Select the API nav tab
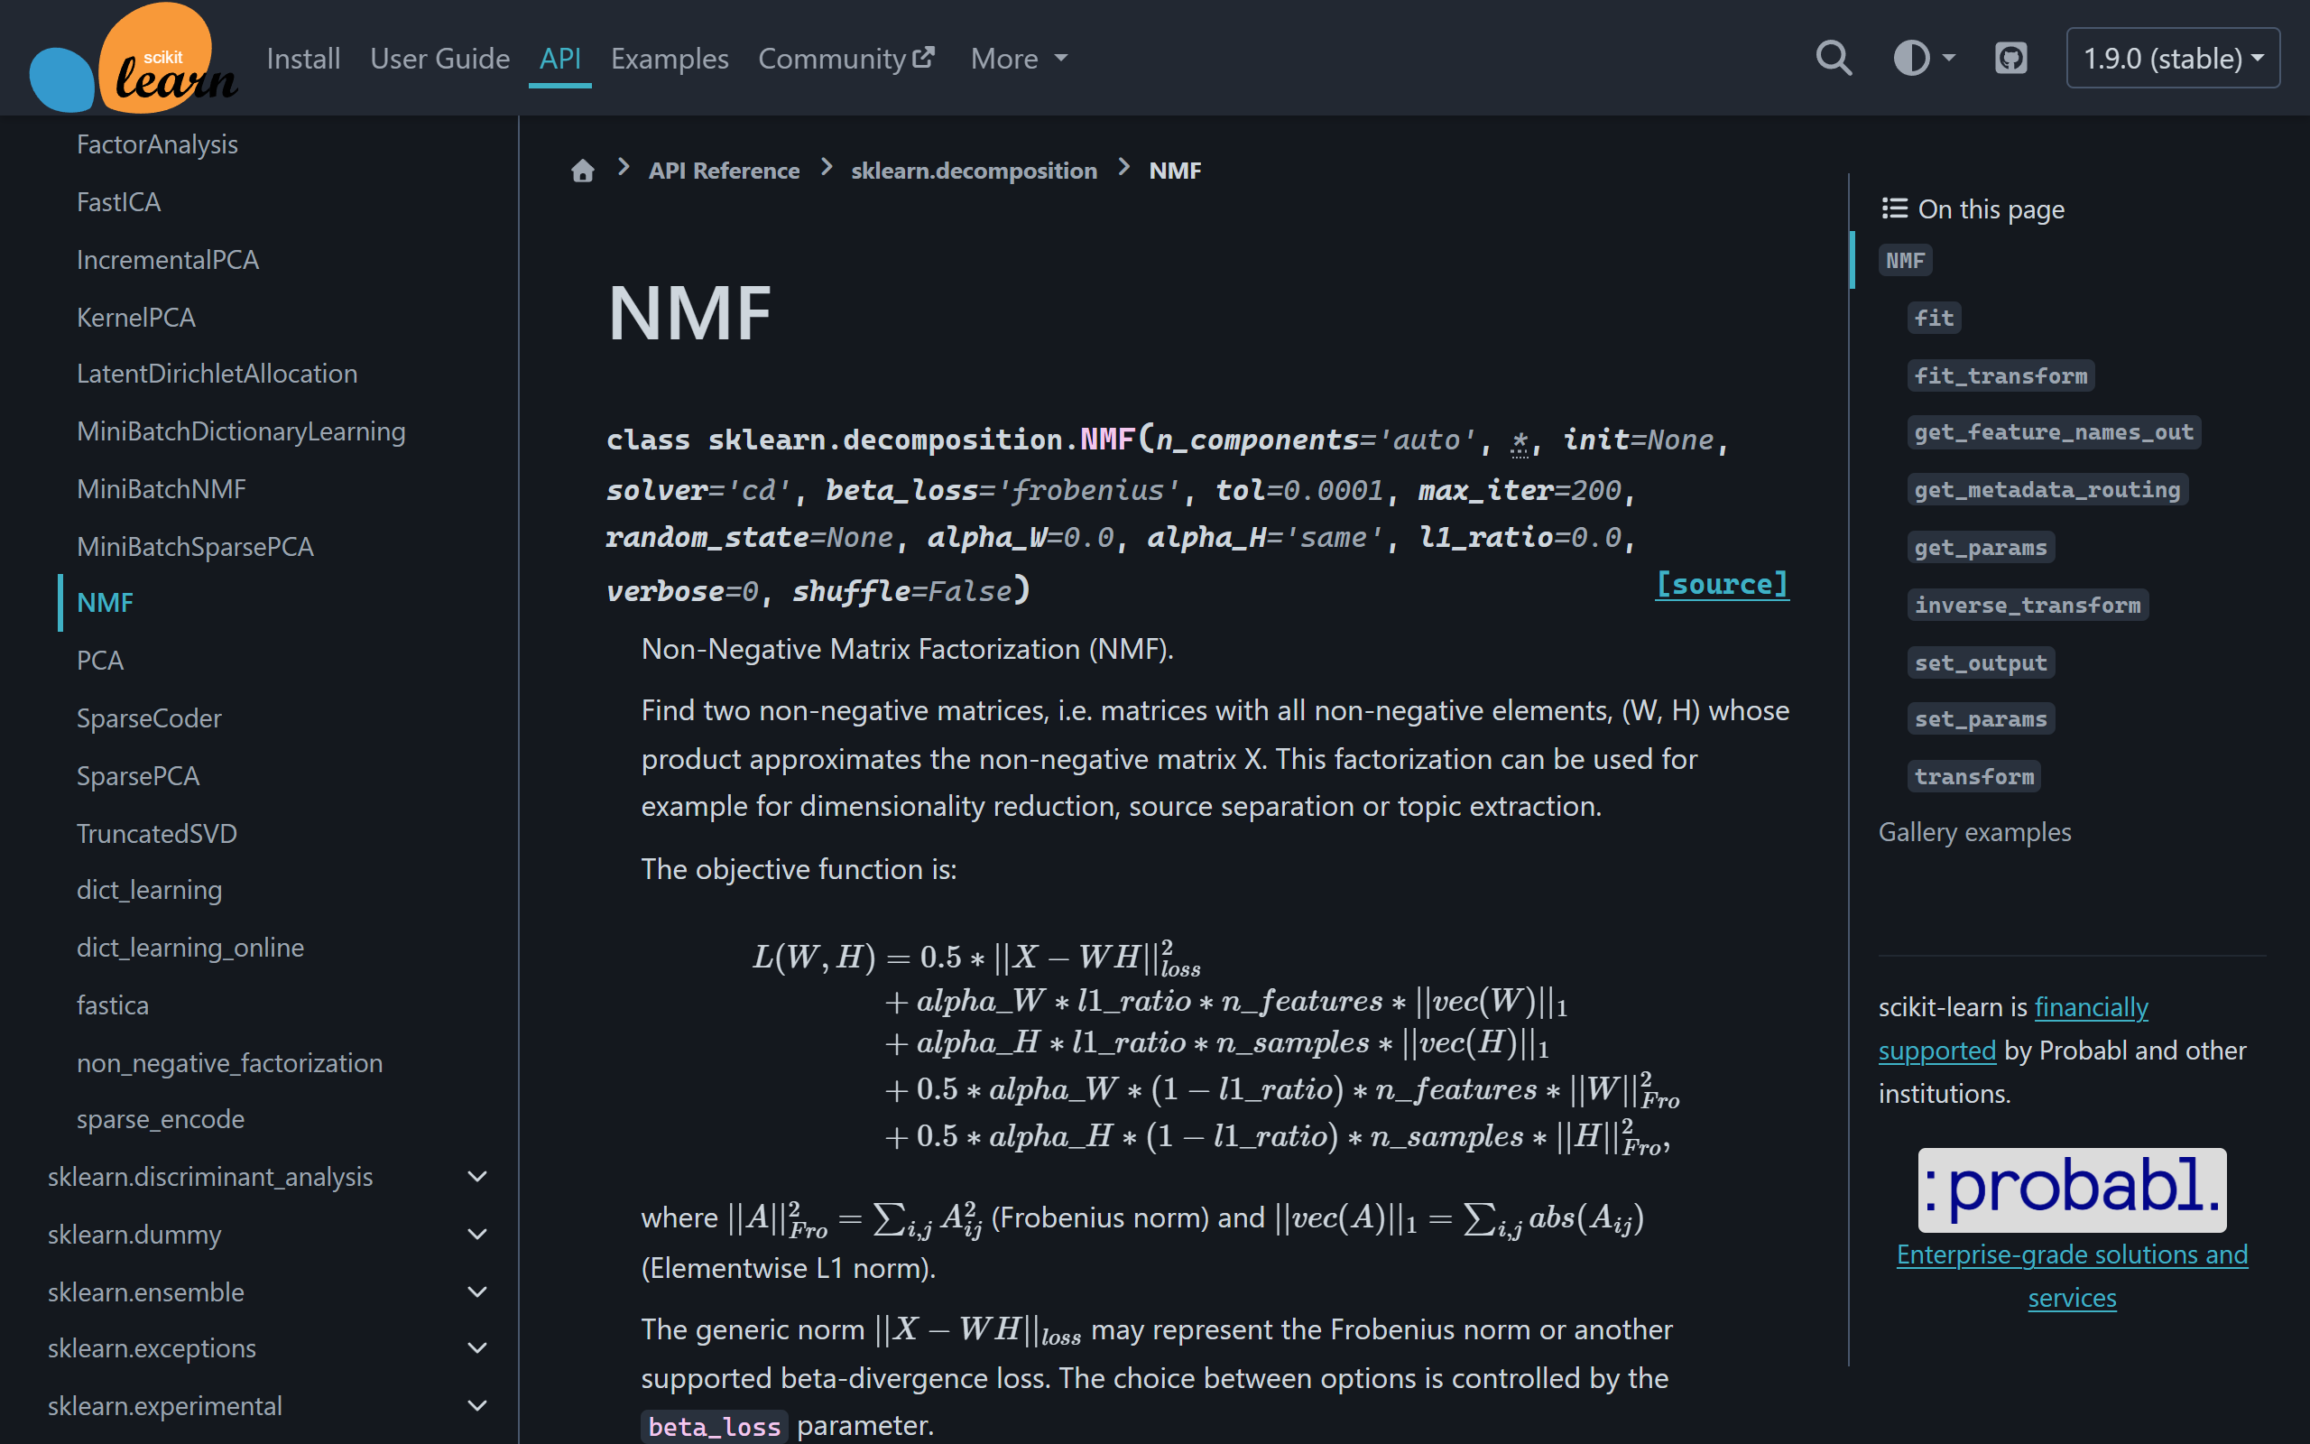This screenshot has height=1444, width=2310. pos(560,59)
